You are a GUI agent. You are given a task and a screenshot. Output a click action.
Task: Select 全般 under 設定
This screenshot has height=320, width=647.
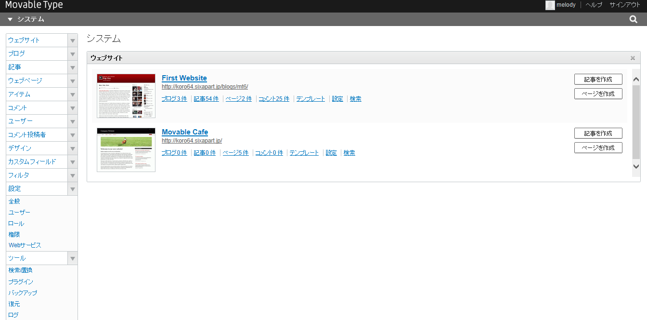point(14,201)
